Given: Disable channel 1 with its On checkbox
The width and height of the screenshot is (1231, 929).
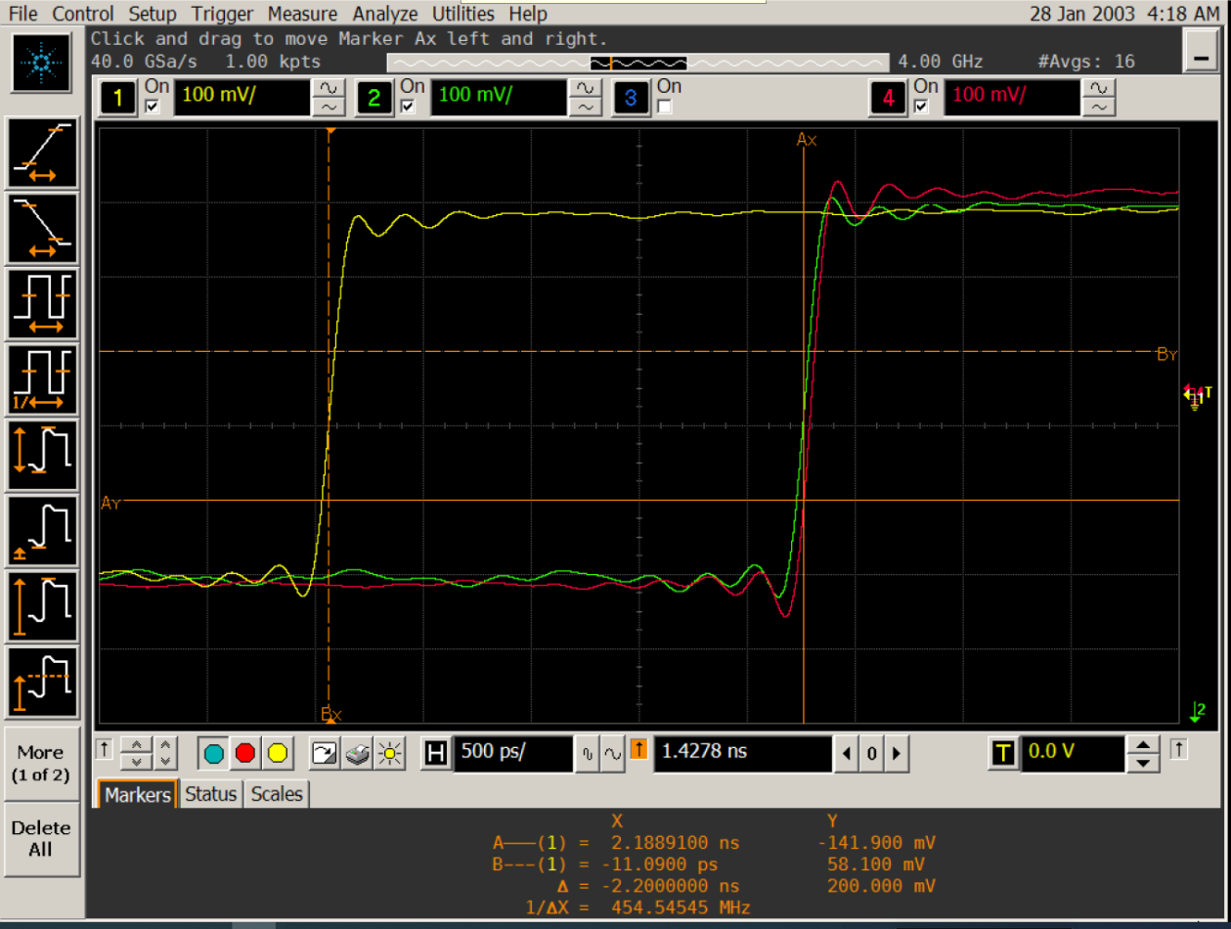Looking at the screenshot, I should [153, 107].
